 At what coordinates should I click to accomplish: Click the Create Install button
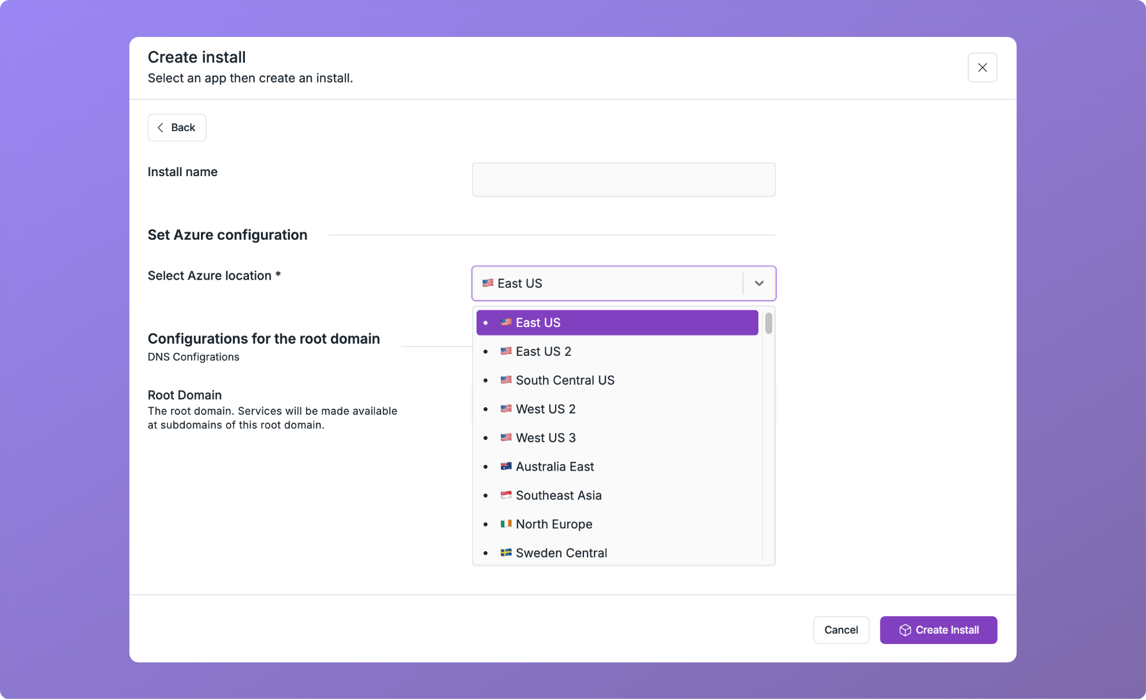(x=938, y=630)
